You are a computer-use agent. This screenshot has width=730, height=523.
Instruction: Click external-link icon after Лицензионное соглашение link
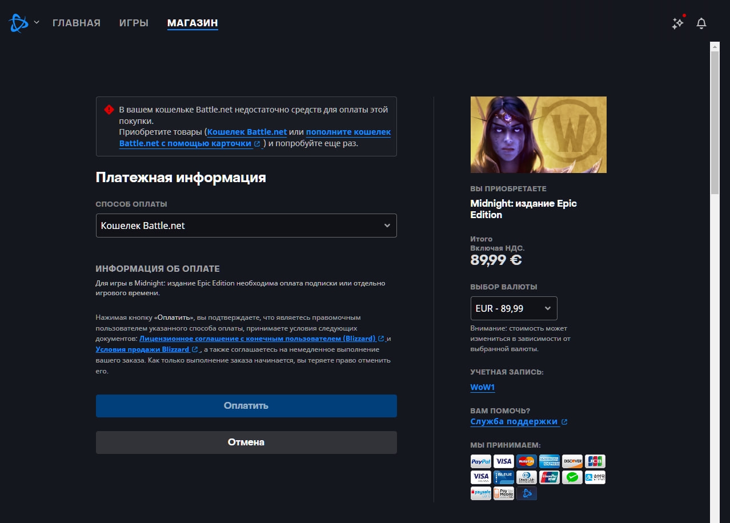(381, 339)
